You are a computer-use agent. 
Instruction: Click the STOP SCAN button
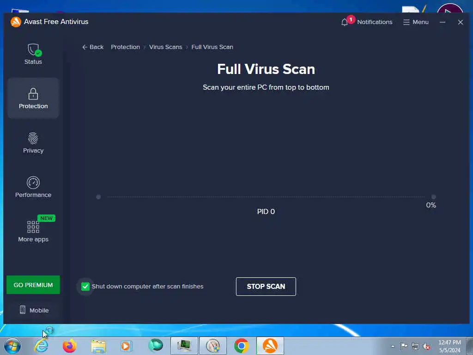pyautogui.click(x=266, y=287)
